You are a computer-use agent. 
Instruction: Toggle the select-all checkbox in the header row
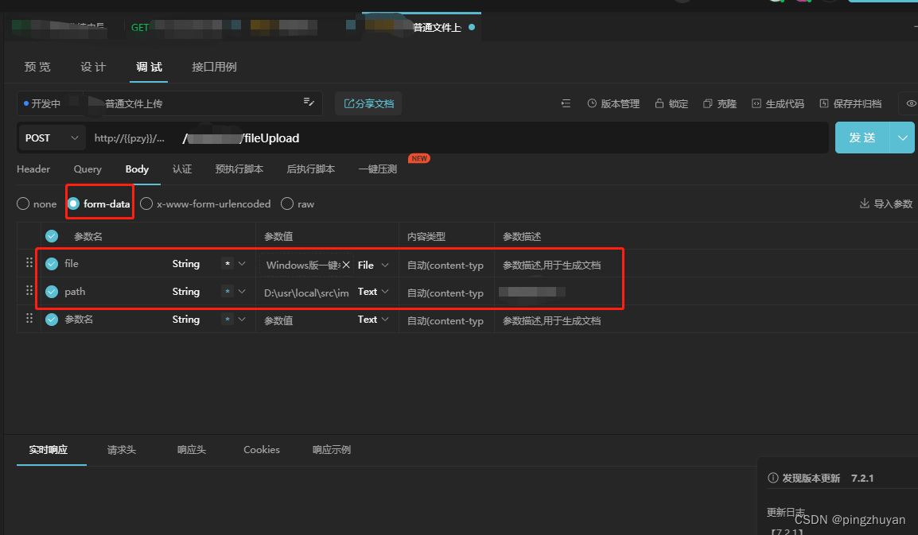(x=52, y=236)
